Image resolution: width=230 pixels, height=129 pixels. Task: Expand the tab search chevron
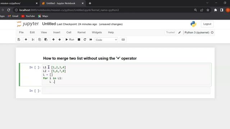click(x=207, y=3)
